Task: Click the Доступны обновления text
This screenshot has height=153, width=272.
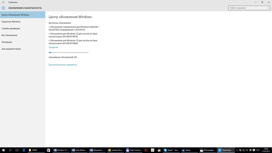Action: (x=60, y=23)
